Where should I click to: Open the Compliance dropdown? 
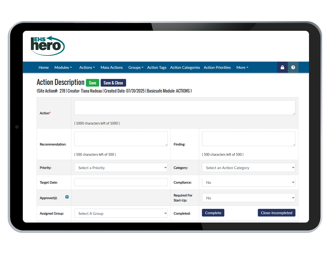pos(248,182)
